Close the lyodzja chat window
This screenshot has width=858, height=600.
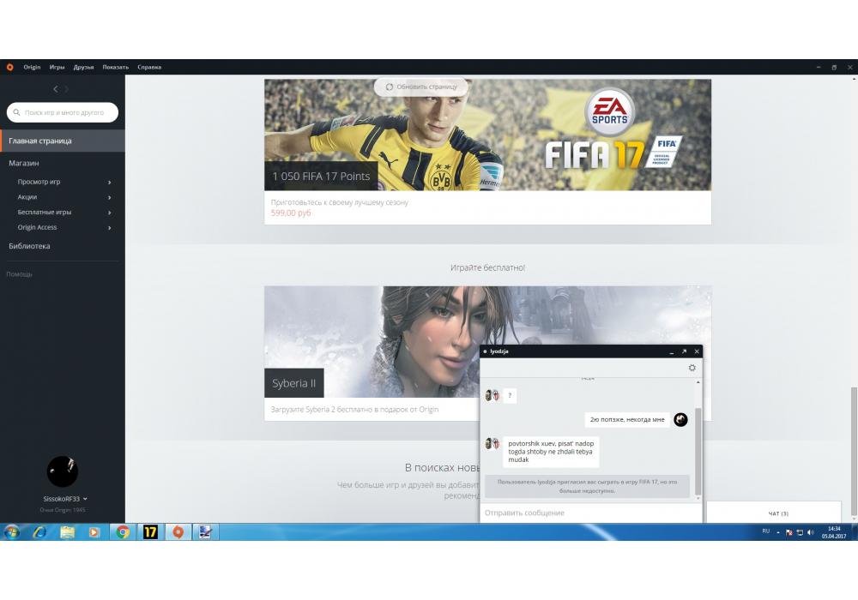coord(697,351)
